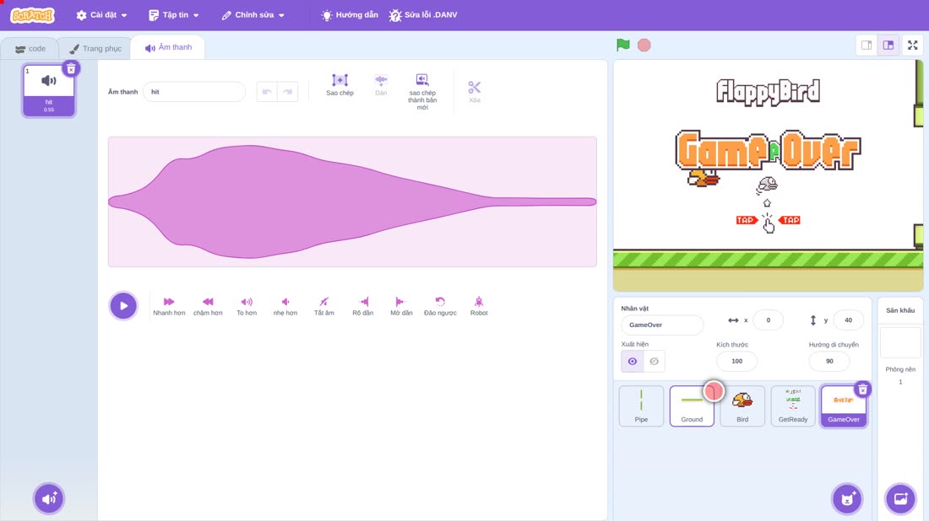Screen dimensions: 929x521
Task: Hide the sprite using crossed-eye toggle
Action: tap(654, 362)
